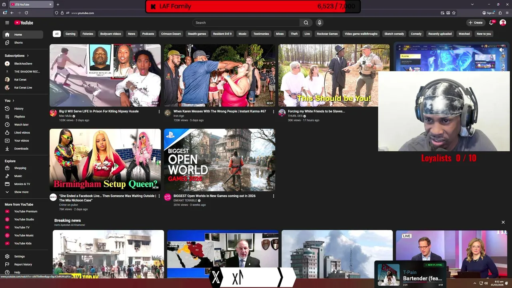
Task: Start voice search with microphone icon
Action: (320, 23)
